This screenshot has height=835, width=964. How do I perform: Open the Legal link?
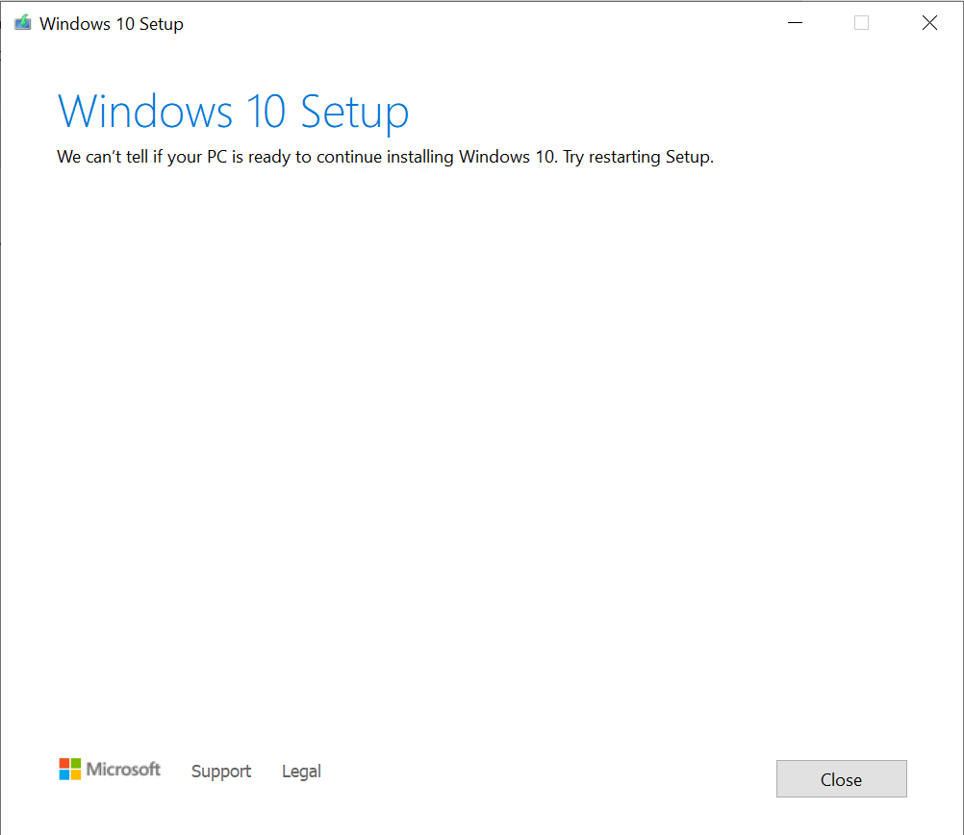[x=301, y=772]
